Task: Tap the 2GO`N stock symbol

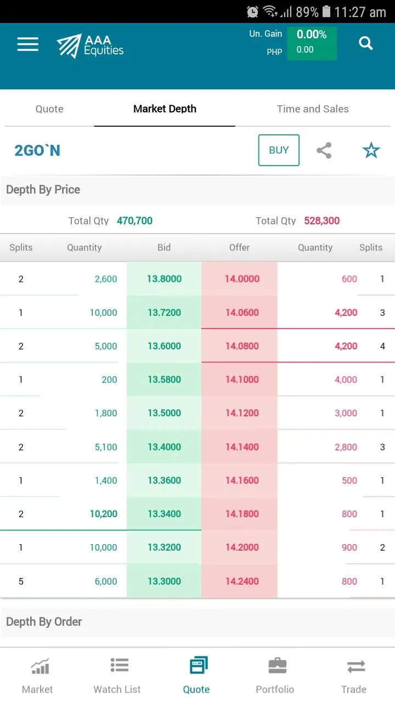Action: tap(37, 150)
